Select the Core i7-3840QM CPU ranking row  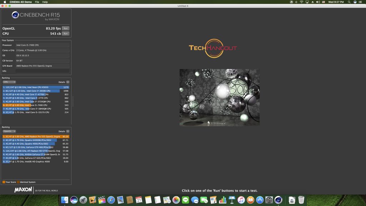tap(36, 109)
